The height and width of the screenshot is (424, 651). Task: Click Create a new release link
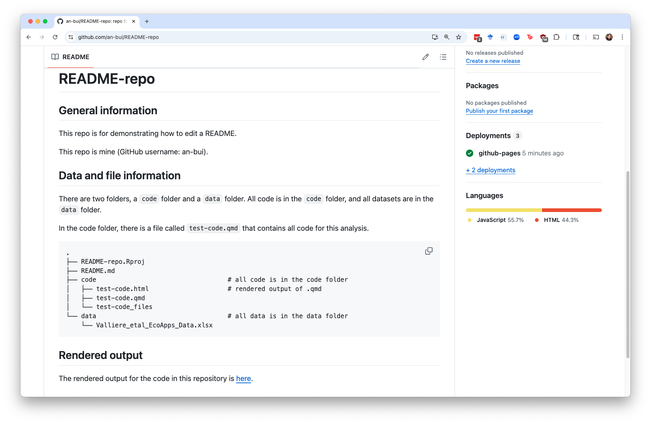[493, 61]
